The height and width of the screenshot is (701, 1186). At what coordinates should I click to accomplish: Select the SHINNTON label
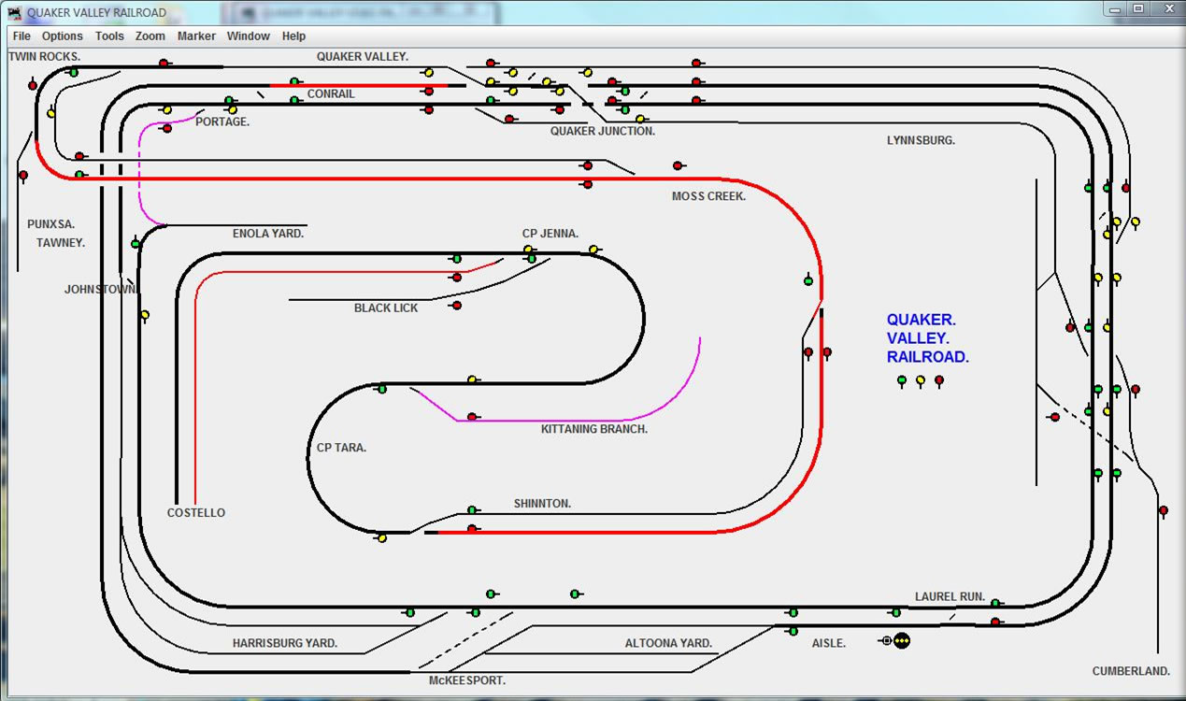point(542,505)
